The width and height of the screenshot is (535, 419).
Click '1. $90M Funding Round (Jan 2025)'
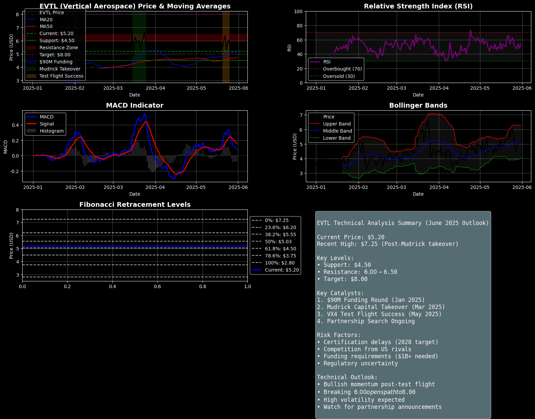(371, 300)
